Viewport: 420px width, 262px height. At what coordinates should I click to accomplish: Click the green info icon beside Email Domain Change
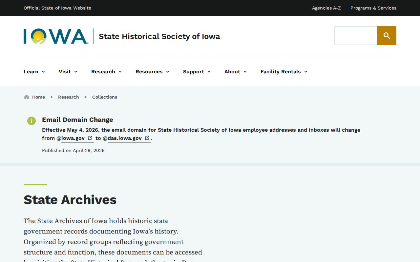(31, 121)
